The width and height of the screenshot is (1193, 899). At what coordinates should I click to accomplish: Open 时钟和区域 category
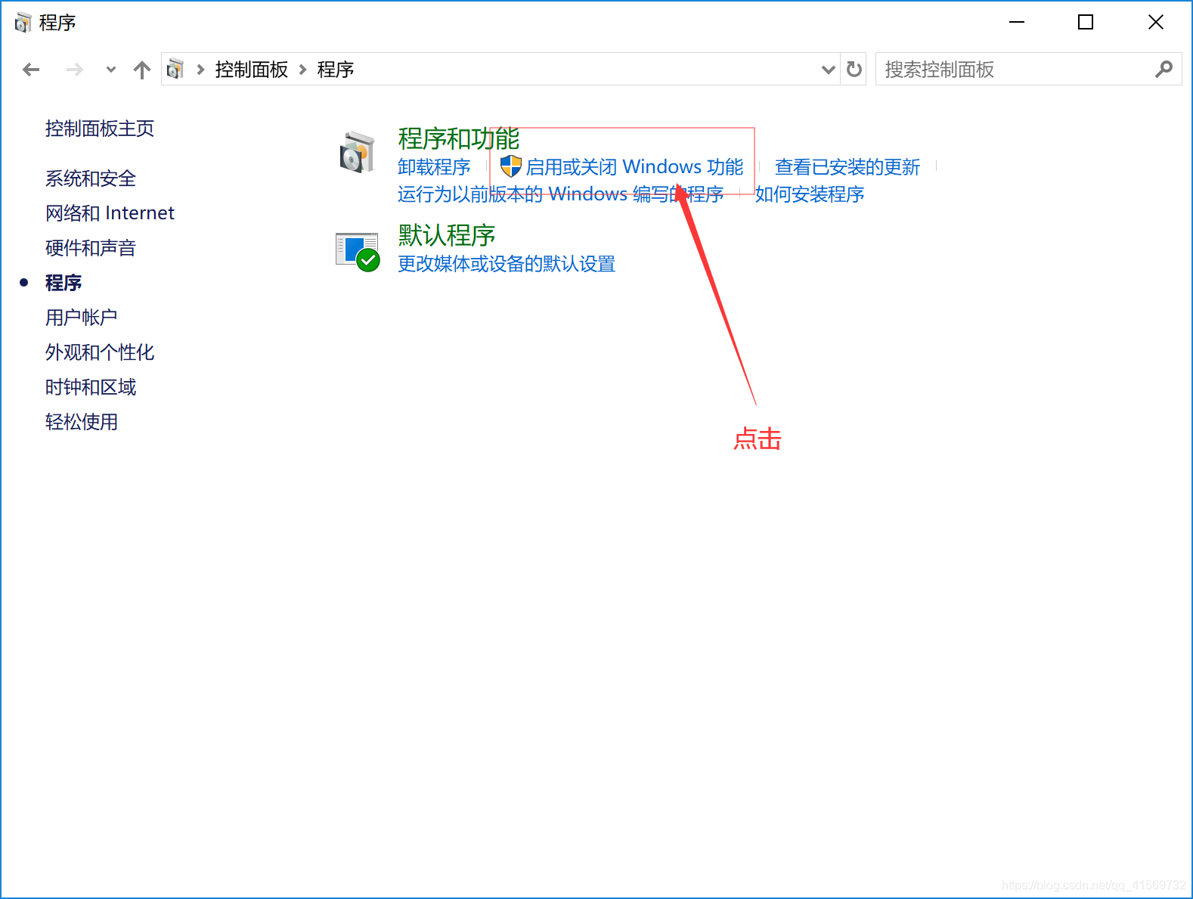[91, 387]
